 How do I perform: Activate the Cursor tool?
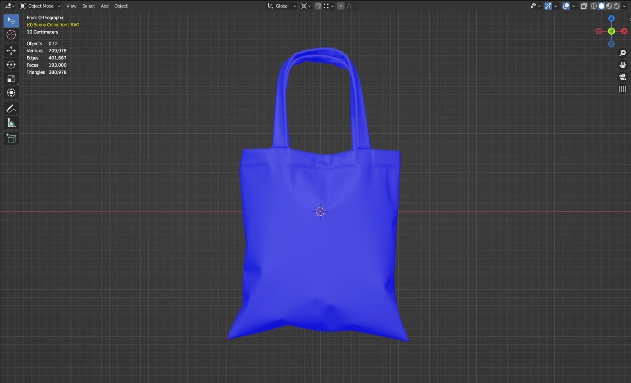coord(11,35)
